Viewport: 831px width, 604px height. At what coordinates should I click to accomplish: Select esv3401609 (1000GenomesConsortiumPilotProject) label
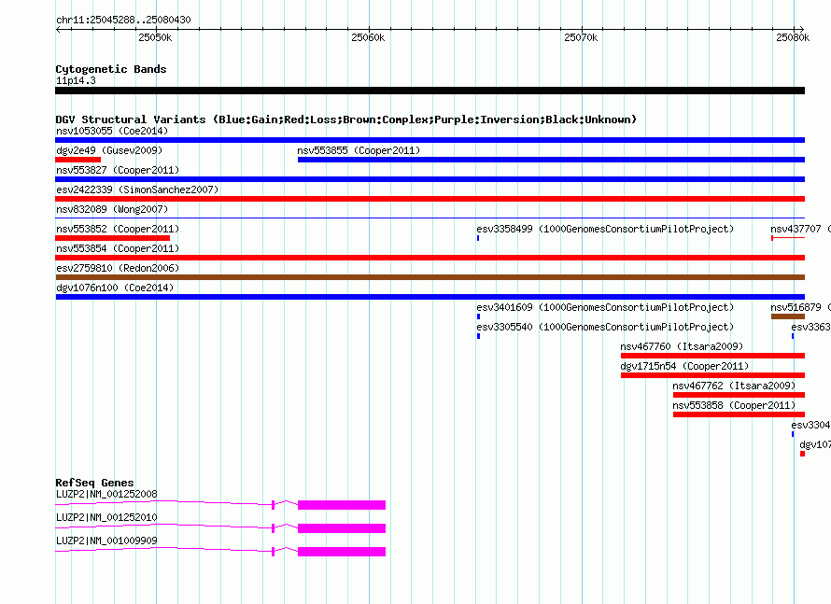605,307
